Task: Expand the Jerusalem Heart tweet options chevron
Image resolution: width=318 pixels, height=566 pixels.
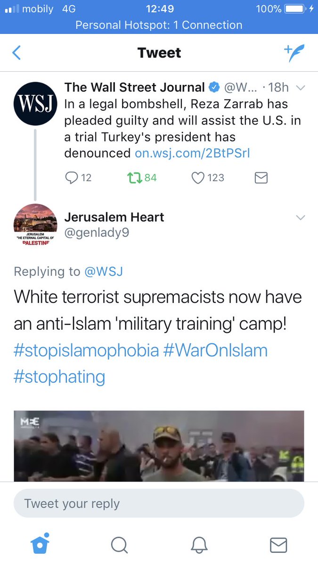Action: tap(301, 217)
